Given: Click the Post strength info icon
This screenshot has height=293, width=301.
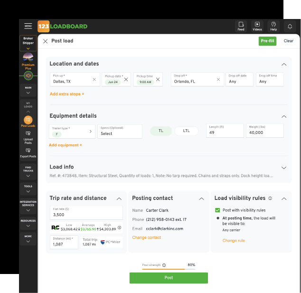Looking at the screenshot, I should click(164, 265).
